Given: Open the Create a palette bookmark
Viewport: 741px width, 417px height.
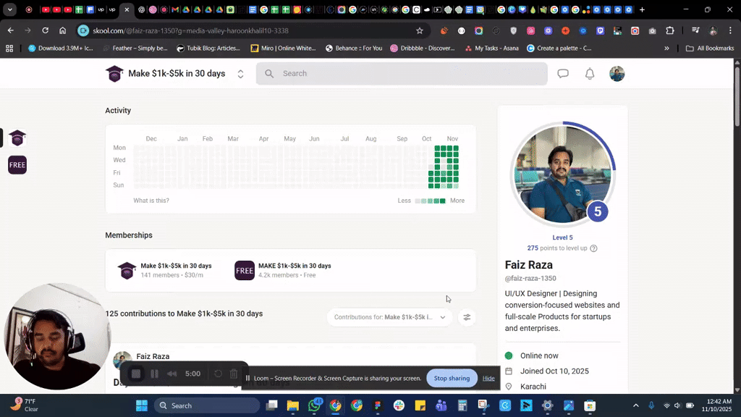Looking at the screenshot, I should [559, 49].
